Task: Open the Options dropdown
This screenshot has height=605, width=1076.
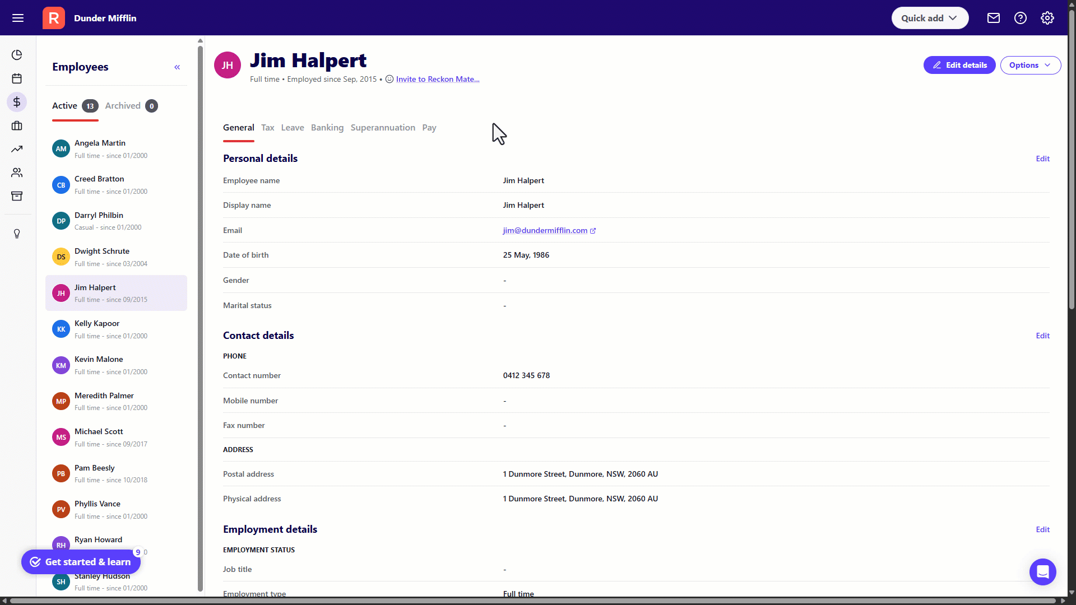Action: (1030, 65)
